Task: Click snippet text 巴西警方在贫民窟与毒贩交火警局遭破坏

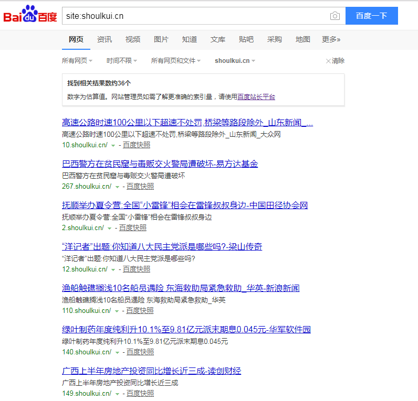Action: click(x=123, y=176)
